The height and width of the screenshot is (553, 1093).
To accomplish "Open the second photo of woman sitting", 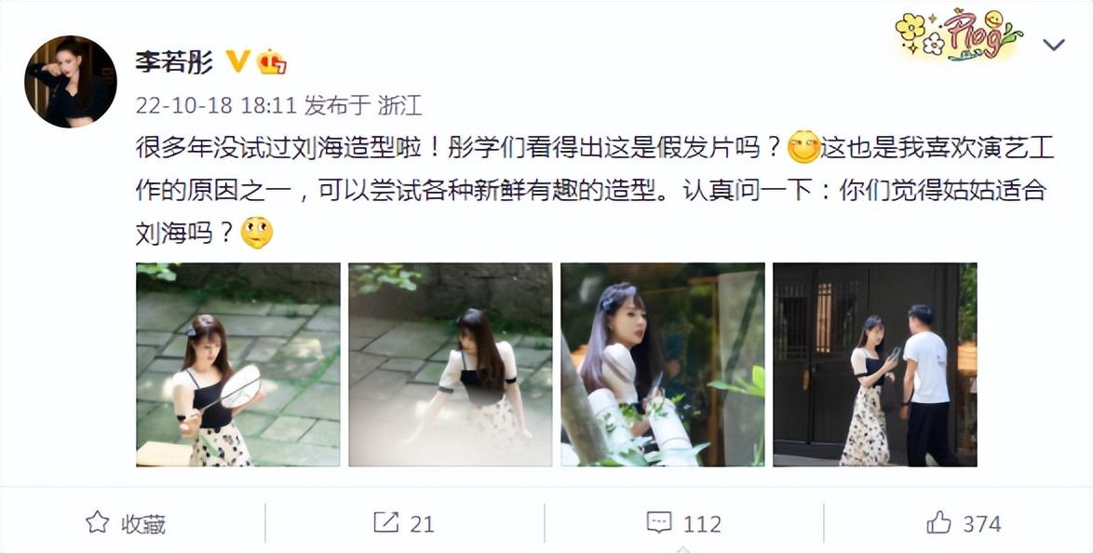I will pos(451,365).
